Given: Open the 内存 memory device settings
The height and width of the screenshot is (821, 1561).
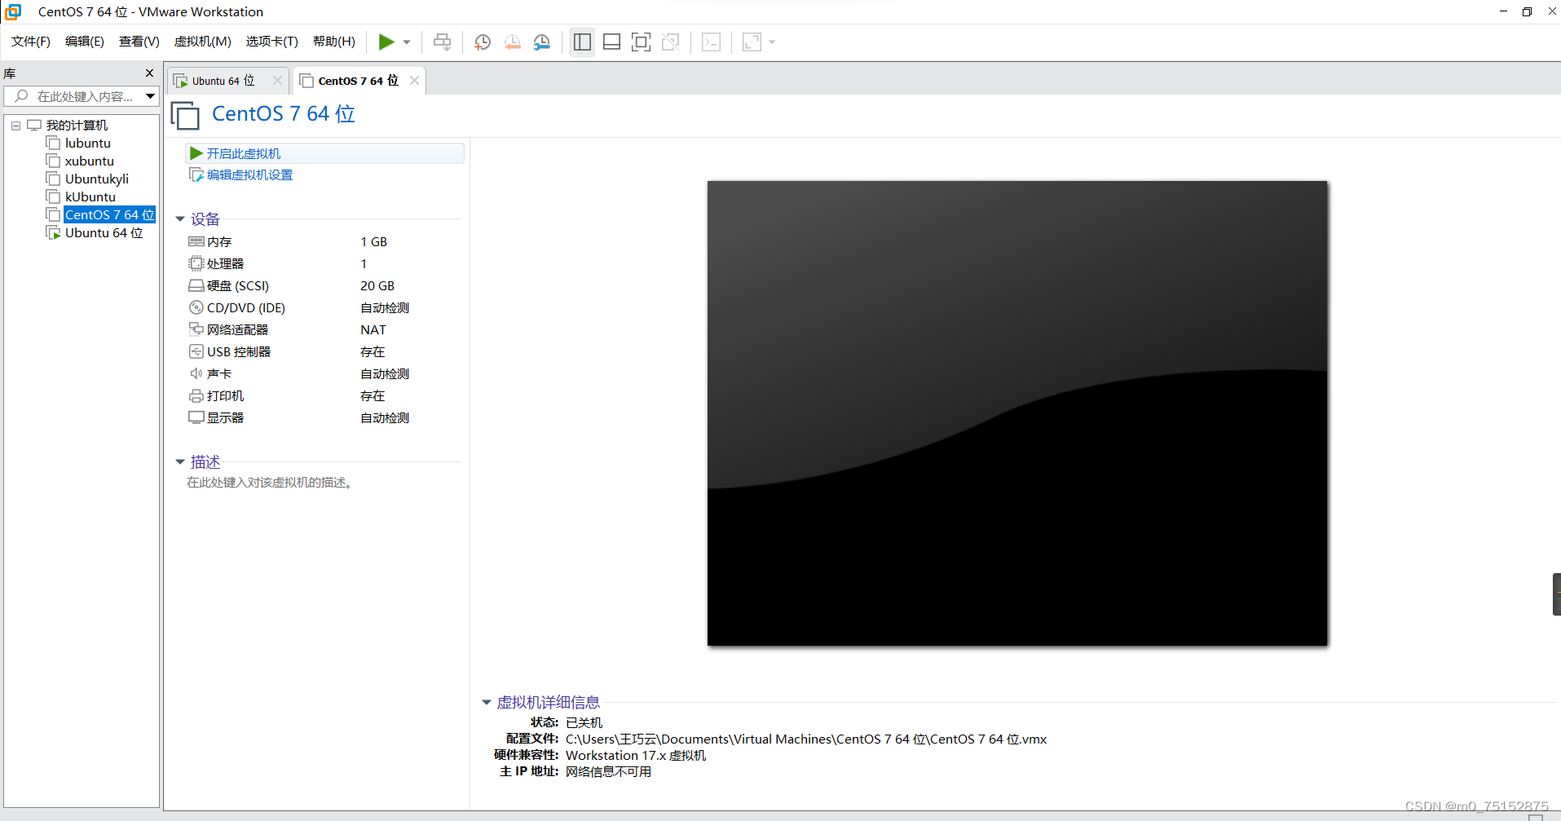Looking at the screenshot, I should (218, 241).
